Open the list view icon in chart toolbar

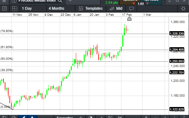pos(4,8)
